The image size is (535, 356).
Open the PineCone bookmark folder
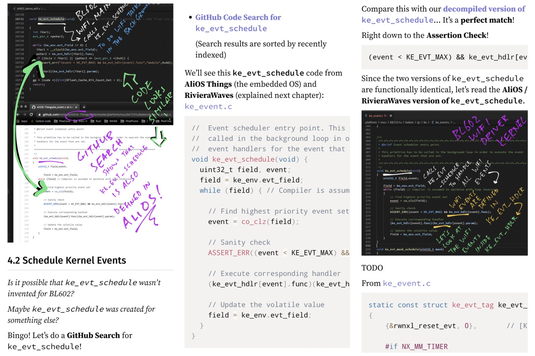[x=62, y=121]
